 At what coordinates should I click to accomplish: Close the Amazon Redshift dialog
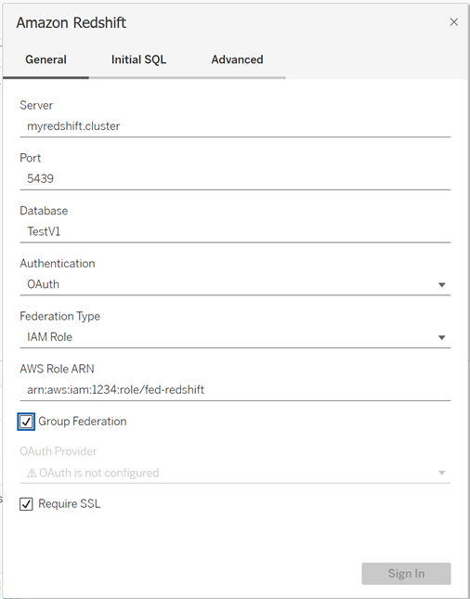[453, 22]
